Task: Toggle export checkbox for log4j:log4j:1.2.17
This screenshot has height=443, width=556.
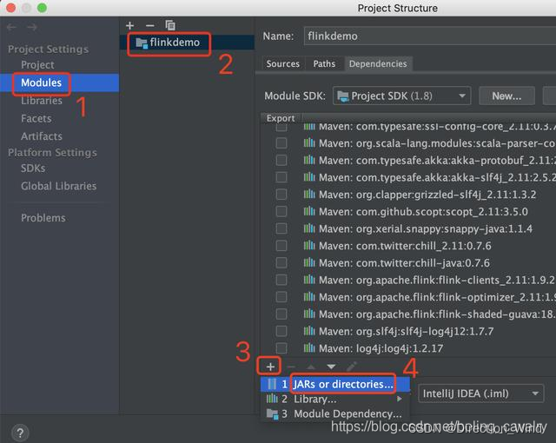Action: (x=281, y=348)
